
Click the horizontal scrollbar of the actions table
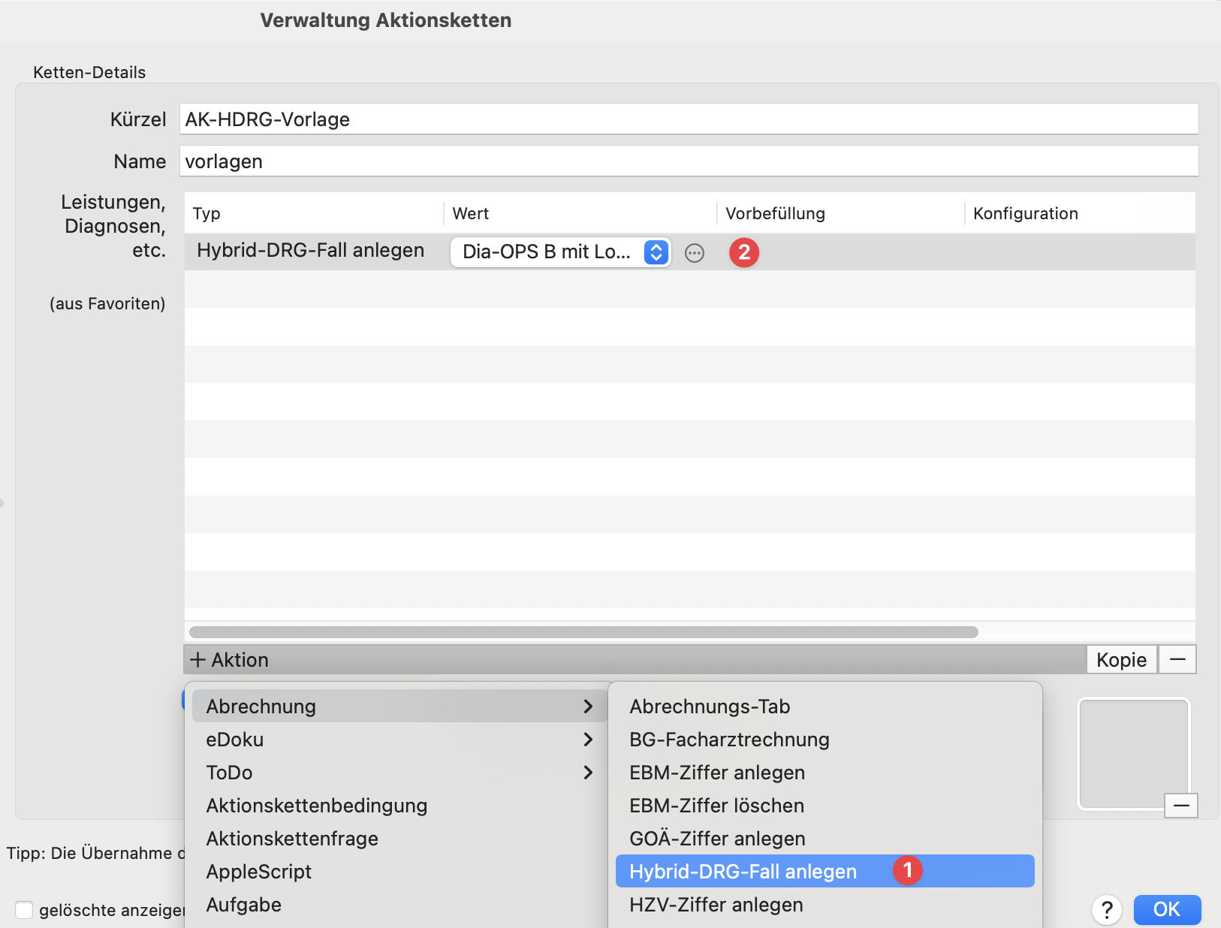pyautogui.click(x=583, y=632)
